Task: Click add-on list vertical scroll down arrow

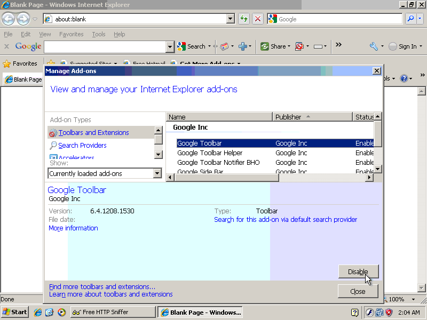Action: click(x=377, y=169)
